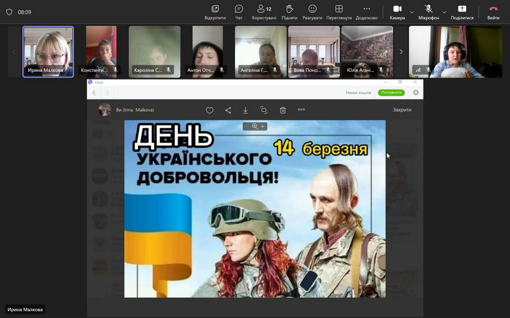Open the Chat panel
The image size is (510, 318).
[x=239, y=12]
